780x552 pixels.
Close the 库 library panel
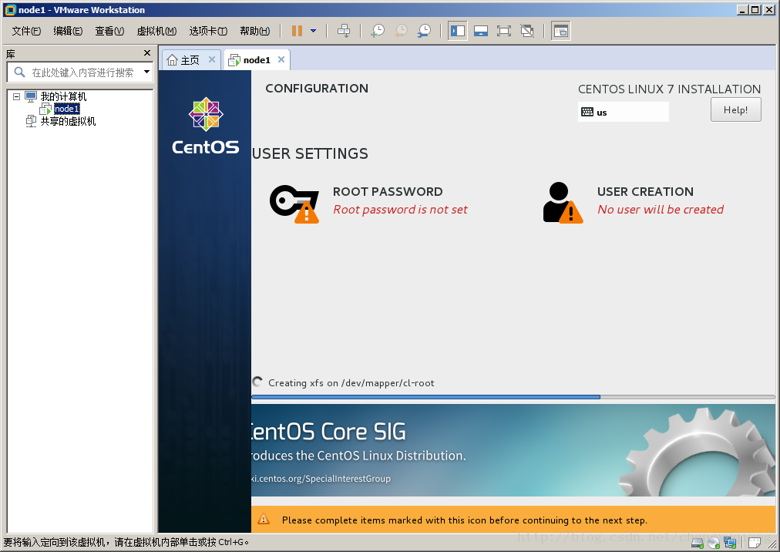146,52
